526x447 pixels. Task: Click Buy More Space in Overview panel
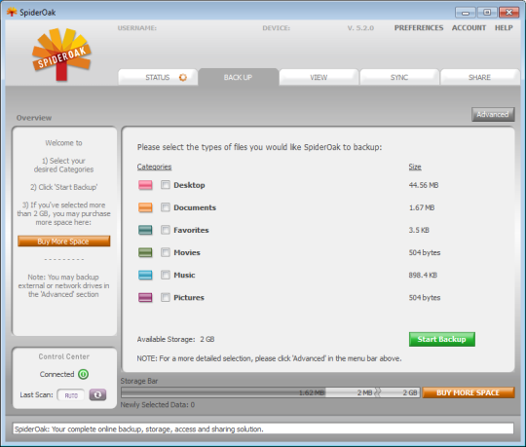pos(63,242)
